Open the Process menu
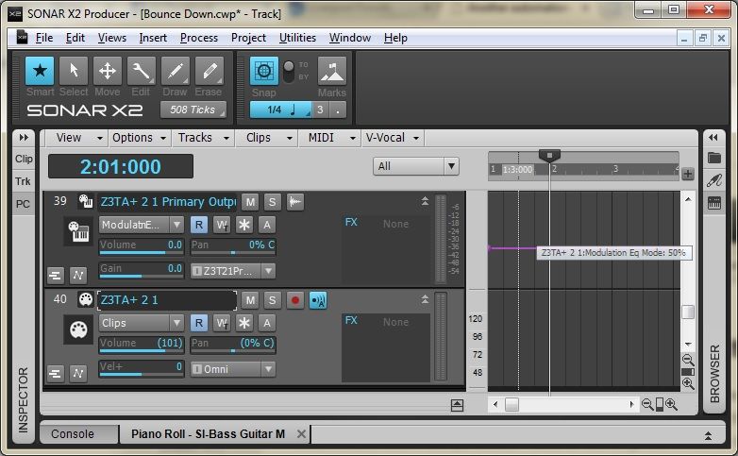The height and width of the screenshot is (456, 738). (x=198, y=38)
